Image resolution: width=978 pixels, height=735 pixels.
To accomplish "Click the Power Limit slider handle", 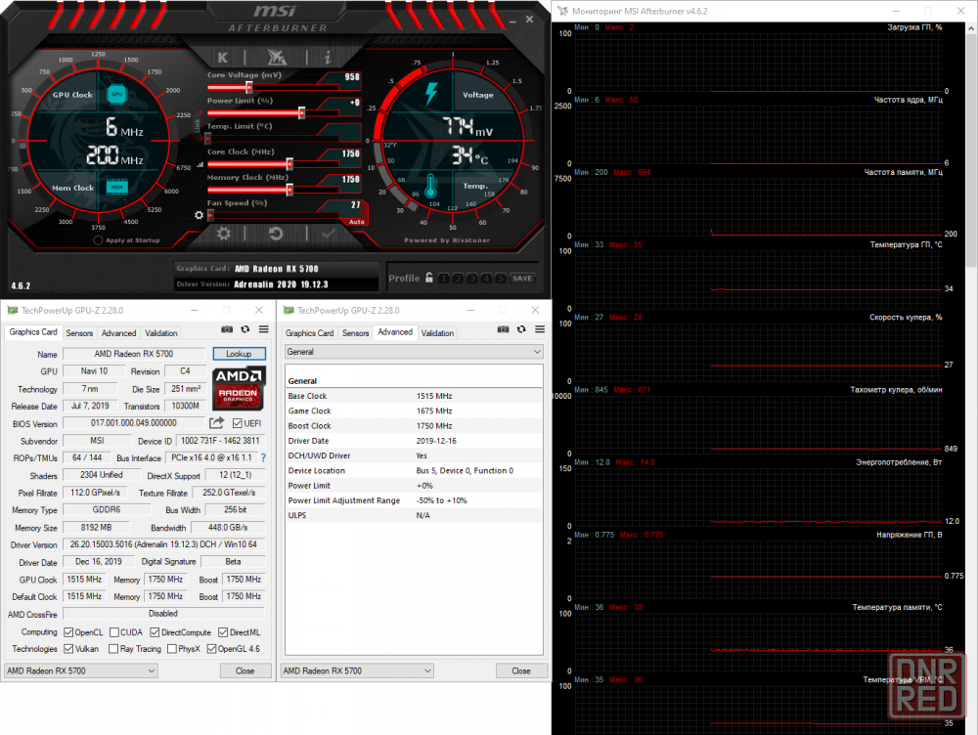I will [302, 112].
